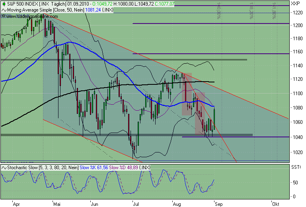Click the Okt label on the time axis

click(275, 204)
